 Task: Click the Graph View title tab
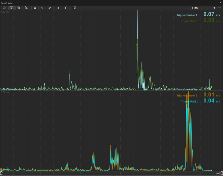pos(7,3)
